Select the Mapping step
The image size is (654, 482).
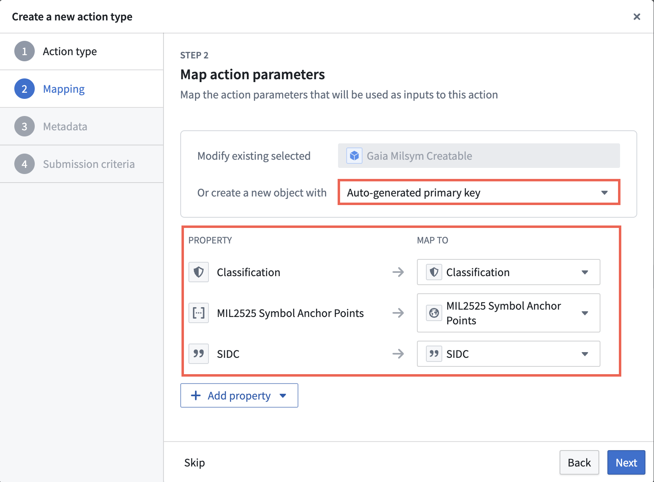tap(82, 89)
